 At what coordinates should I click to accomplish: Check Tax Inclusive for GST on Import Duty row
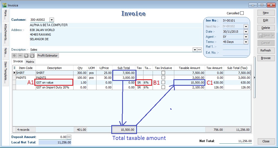[163, 87]
